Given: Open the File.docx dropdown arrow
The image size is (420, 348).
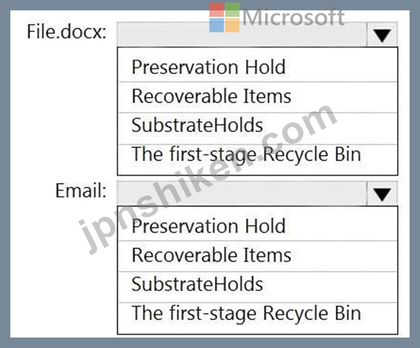Looking at the screenshot, I should click(382, 35).
